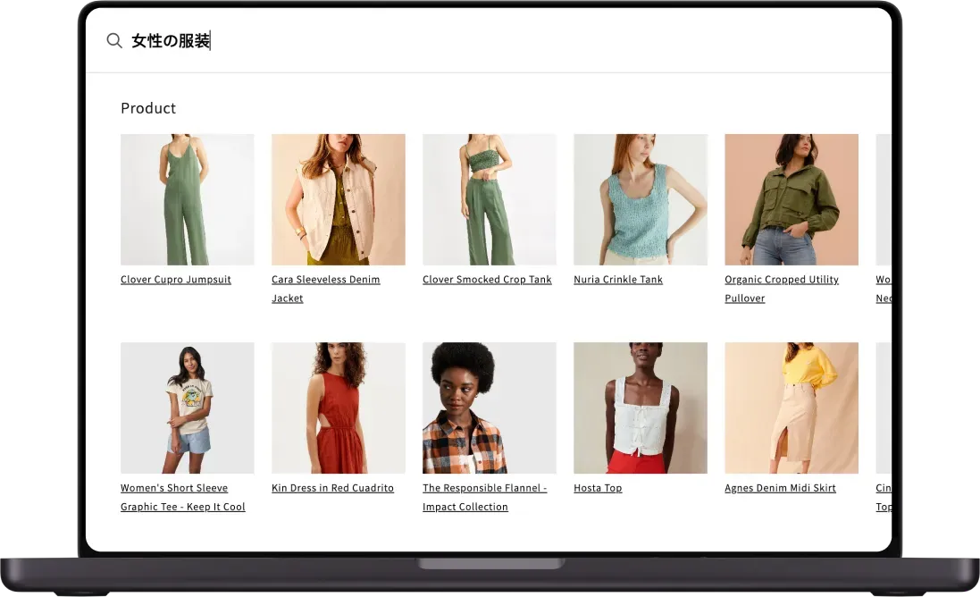Select the green jumpsuit product photo

[x=188, y=199]
